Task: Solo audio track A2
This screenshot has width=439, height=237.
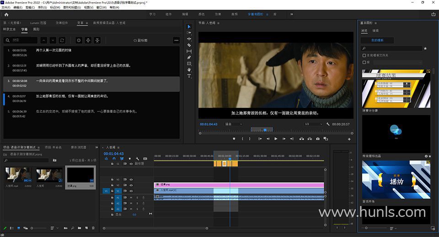Action: (137, 203)
